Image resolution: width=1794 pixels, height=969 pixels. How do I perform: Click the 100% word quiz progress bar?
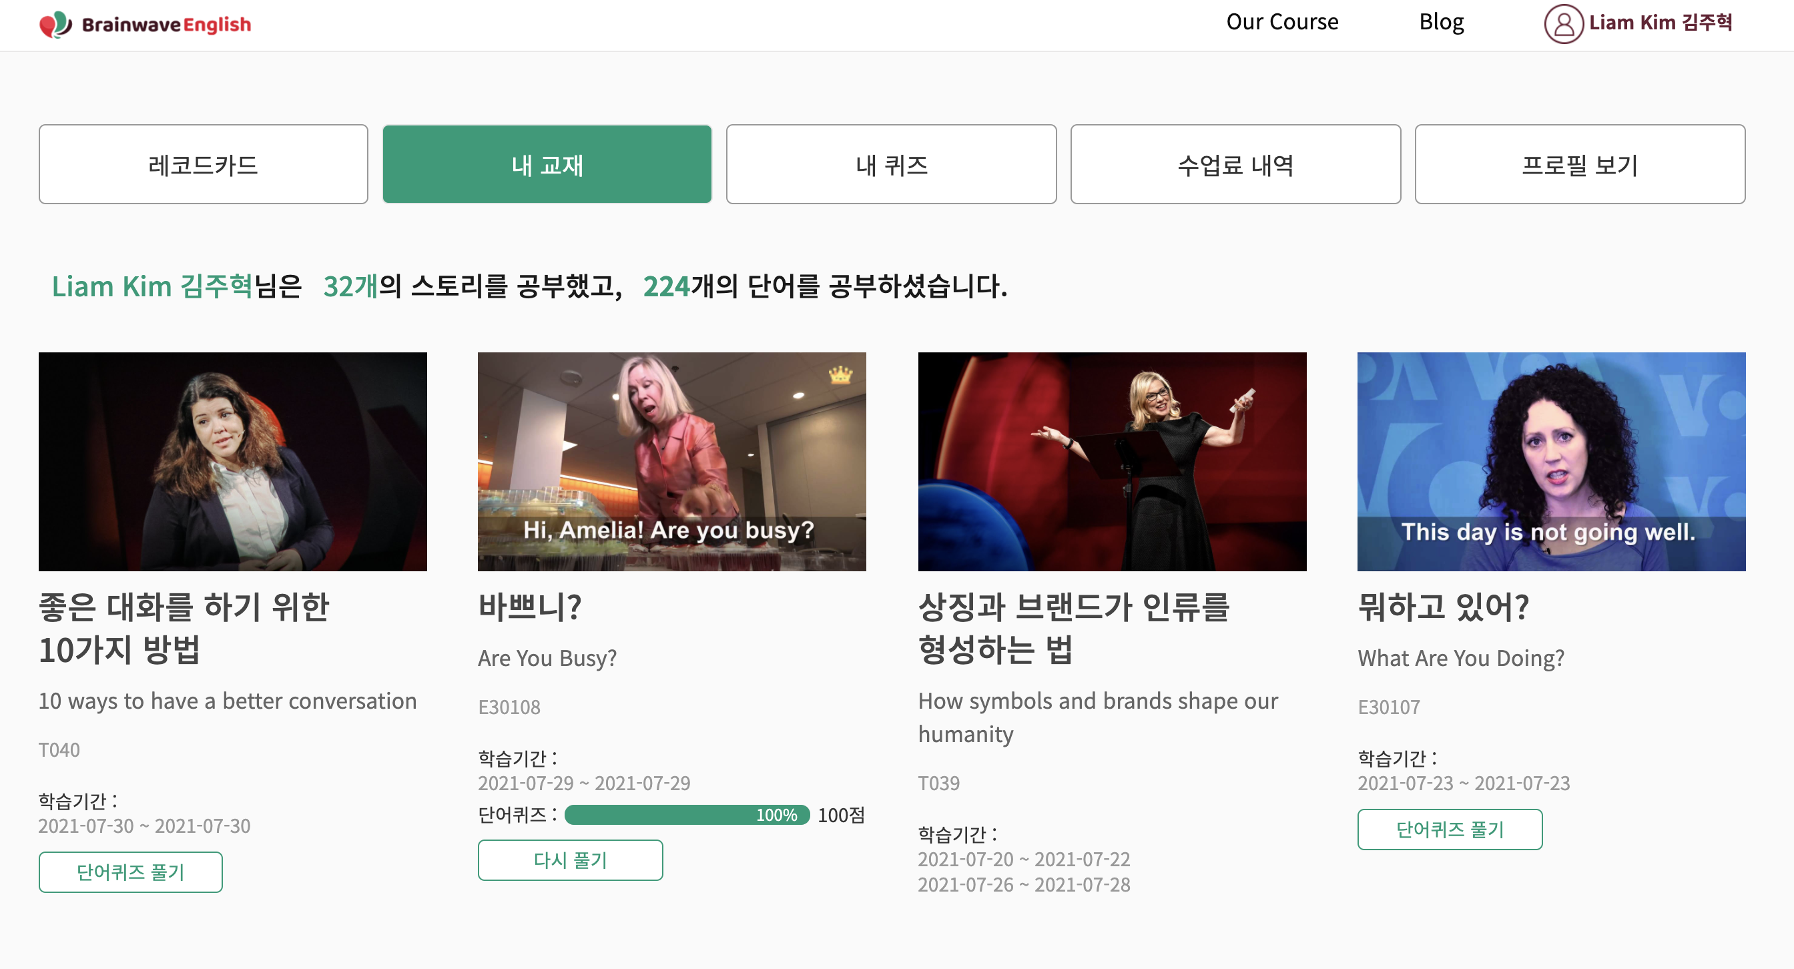687,814
